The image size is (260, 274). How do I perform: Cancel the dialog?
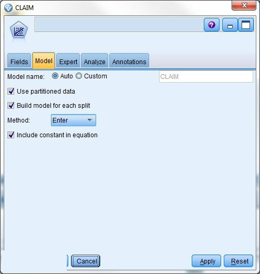click(x=86, y=261)
